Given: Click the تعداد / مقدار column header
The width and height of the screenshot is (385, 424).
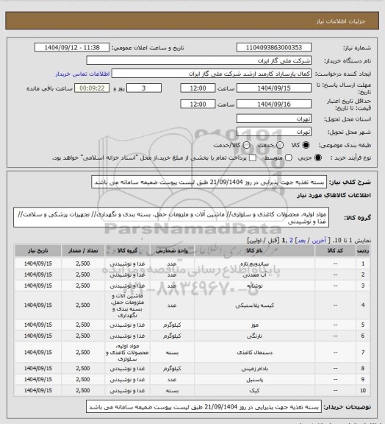Looking at the screenshot, I should pyautogui.click(x=83, y=251).
